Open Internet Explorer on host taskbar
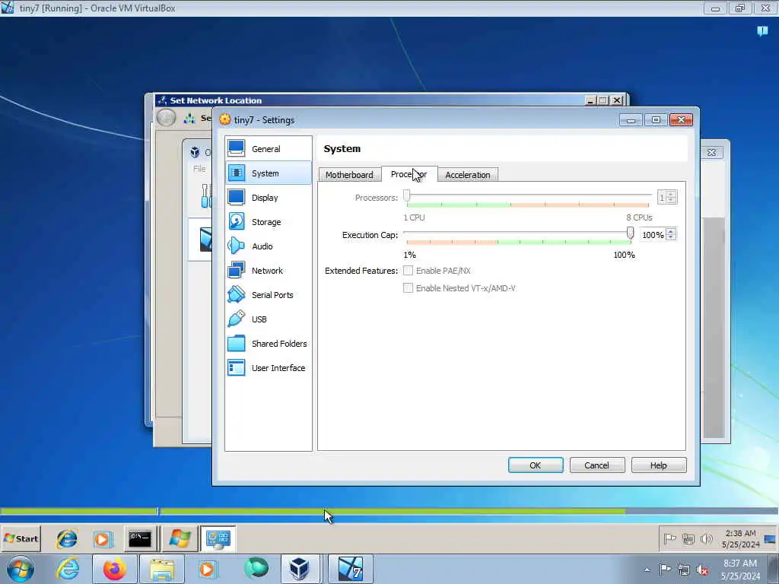This screenshot has height=584, width=779. click(x=68, y=569)
